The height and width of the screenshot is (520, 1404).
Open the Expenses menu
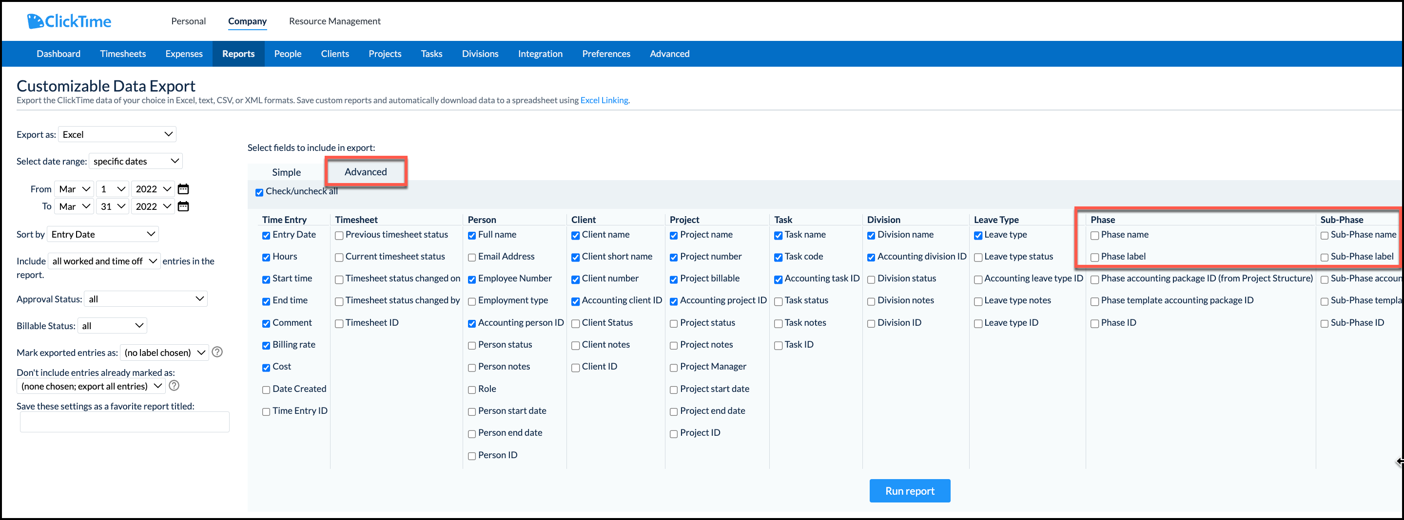184,54
